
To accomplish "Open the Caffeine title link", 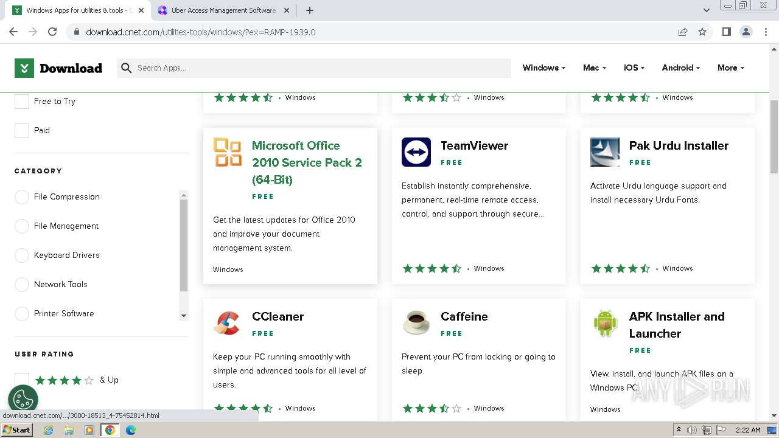I will (x=464, y=316).
